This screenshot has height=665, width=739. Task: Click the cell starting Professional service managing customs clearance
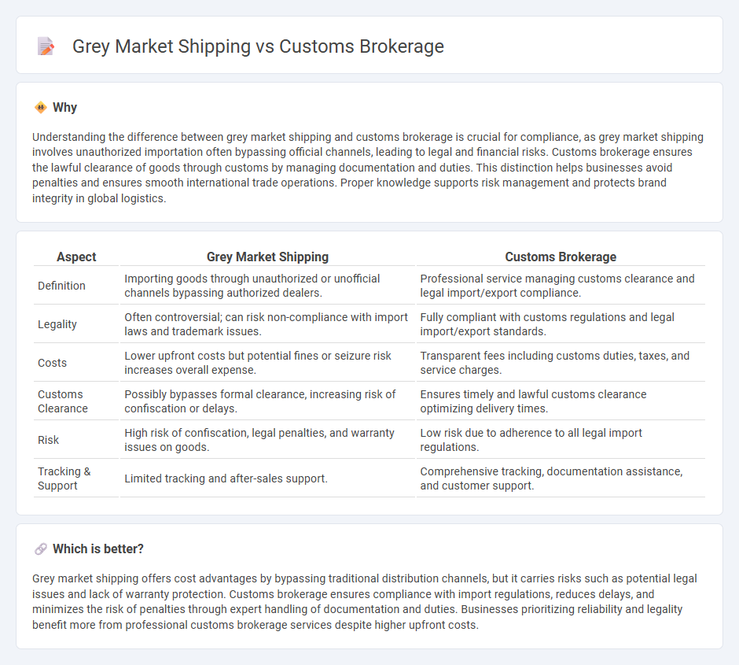[561, 286]
